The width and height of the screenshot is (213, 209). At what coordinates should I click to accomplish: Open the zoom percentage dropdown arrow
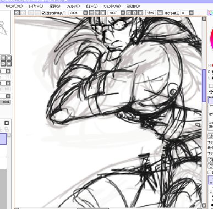(x=85, y=13)
